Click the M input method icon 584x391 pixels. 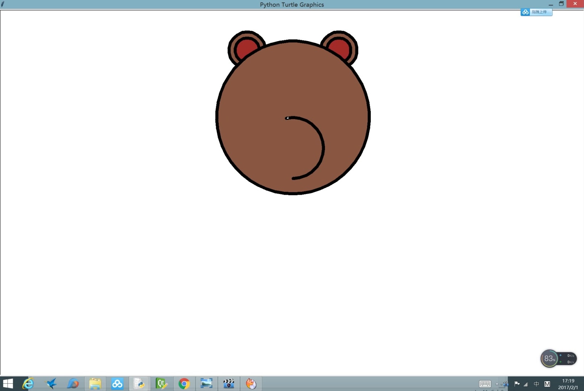[547, 384]
